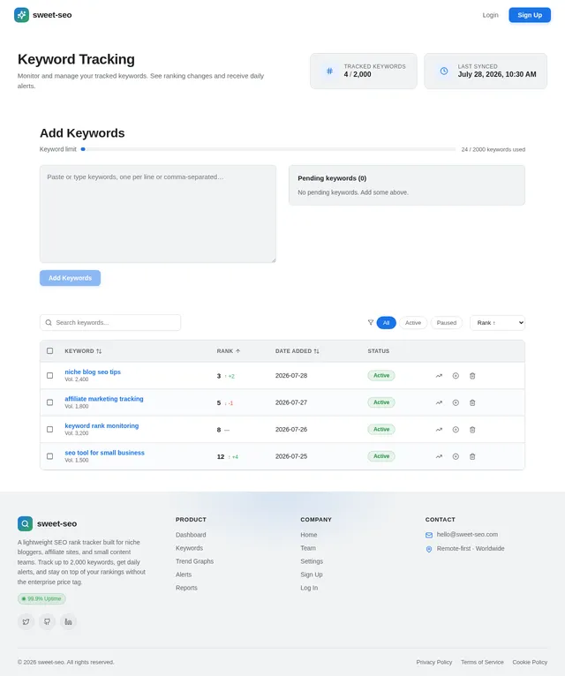
Task: Sort table by Rank column header
Action: tap(229, 351)
